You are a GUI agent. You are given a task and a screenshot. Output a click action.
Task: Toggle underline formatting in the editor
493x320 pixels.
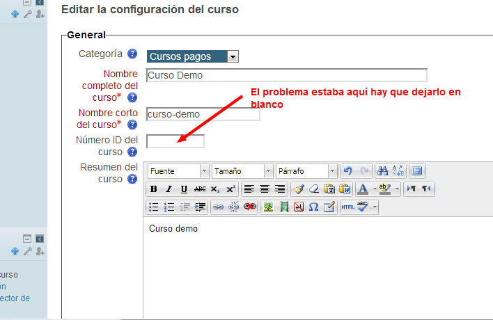point(184,189)
